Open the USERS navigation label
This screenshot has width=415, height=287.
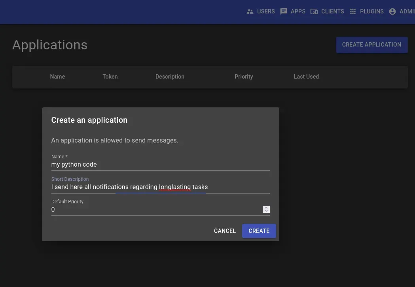click(266, 11)
